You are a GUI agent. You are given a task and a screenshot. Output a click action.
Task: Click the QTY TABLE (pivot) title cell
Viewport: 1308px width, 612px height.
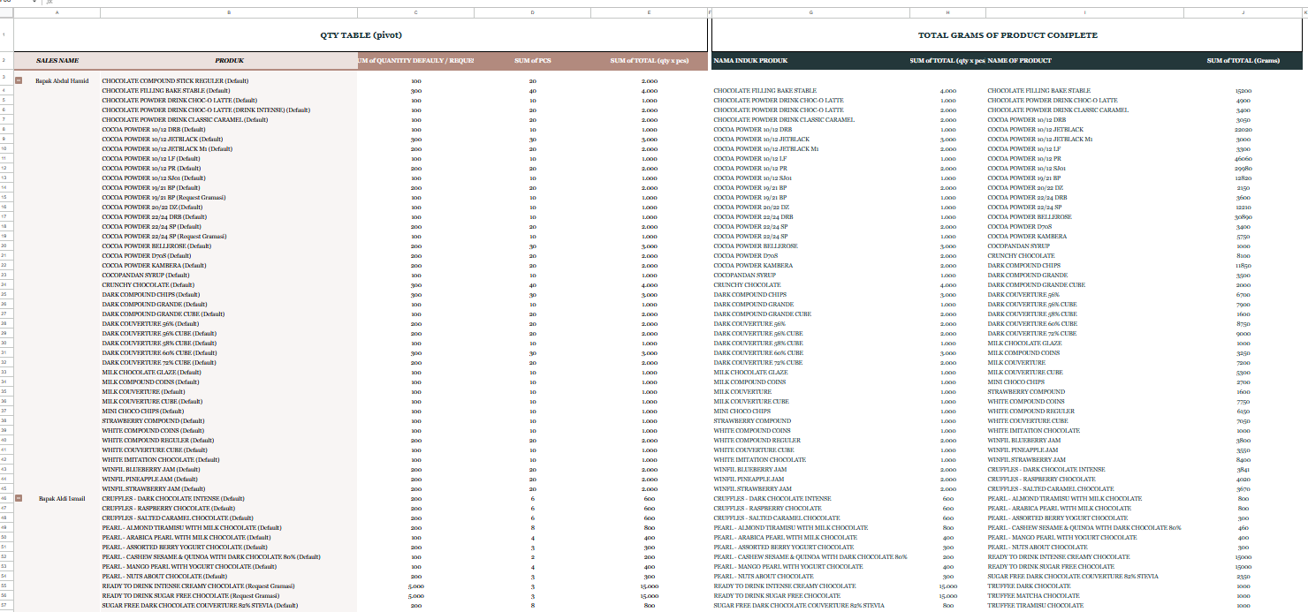point(361,35)
